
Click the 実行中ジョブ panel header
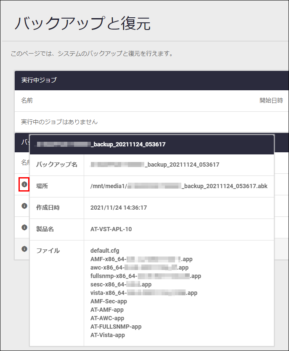pyautogui.click(x=39, y=80)
